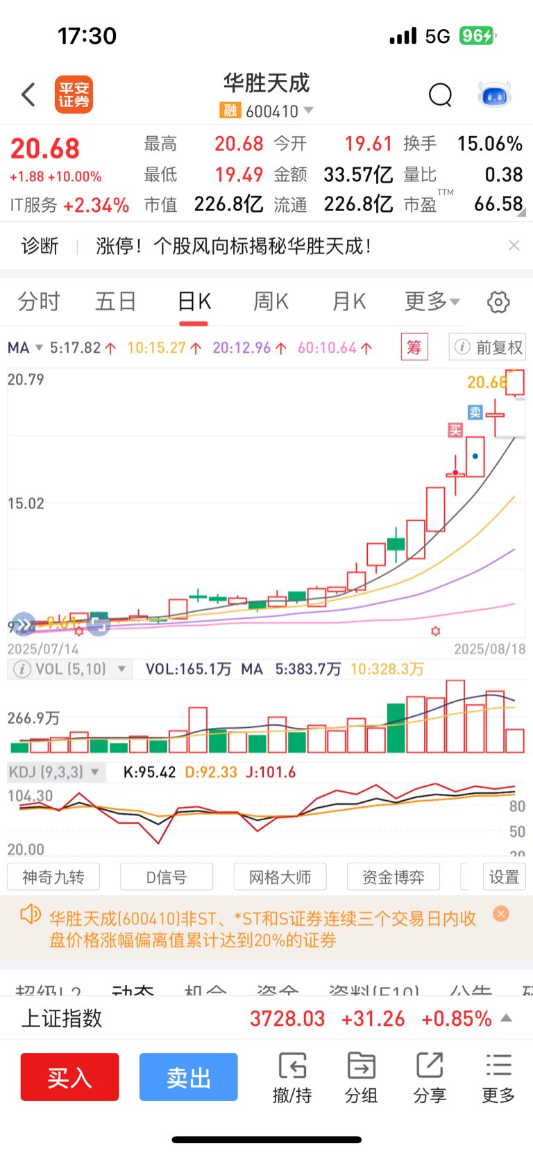Tap the 网格大师 button

point(280,876)
